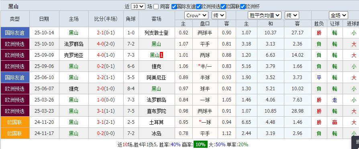
Task: Click the 两球半 handicap on 25-10-14 row
Action: coord(205,33)
